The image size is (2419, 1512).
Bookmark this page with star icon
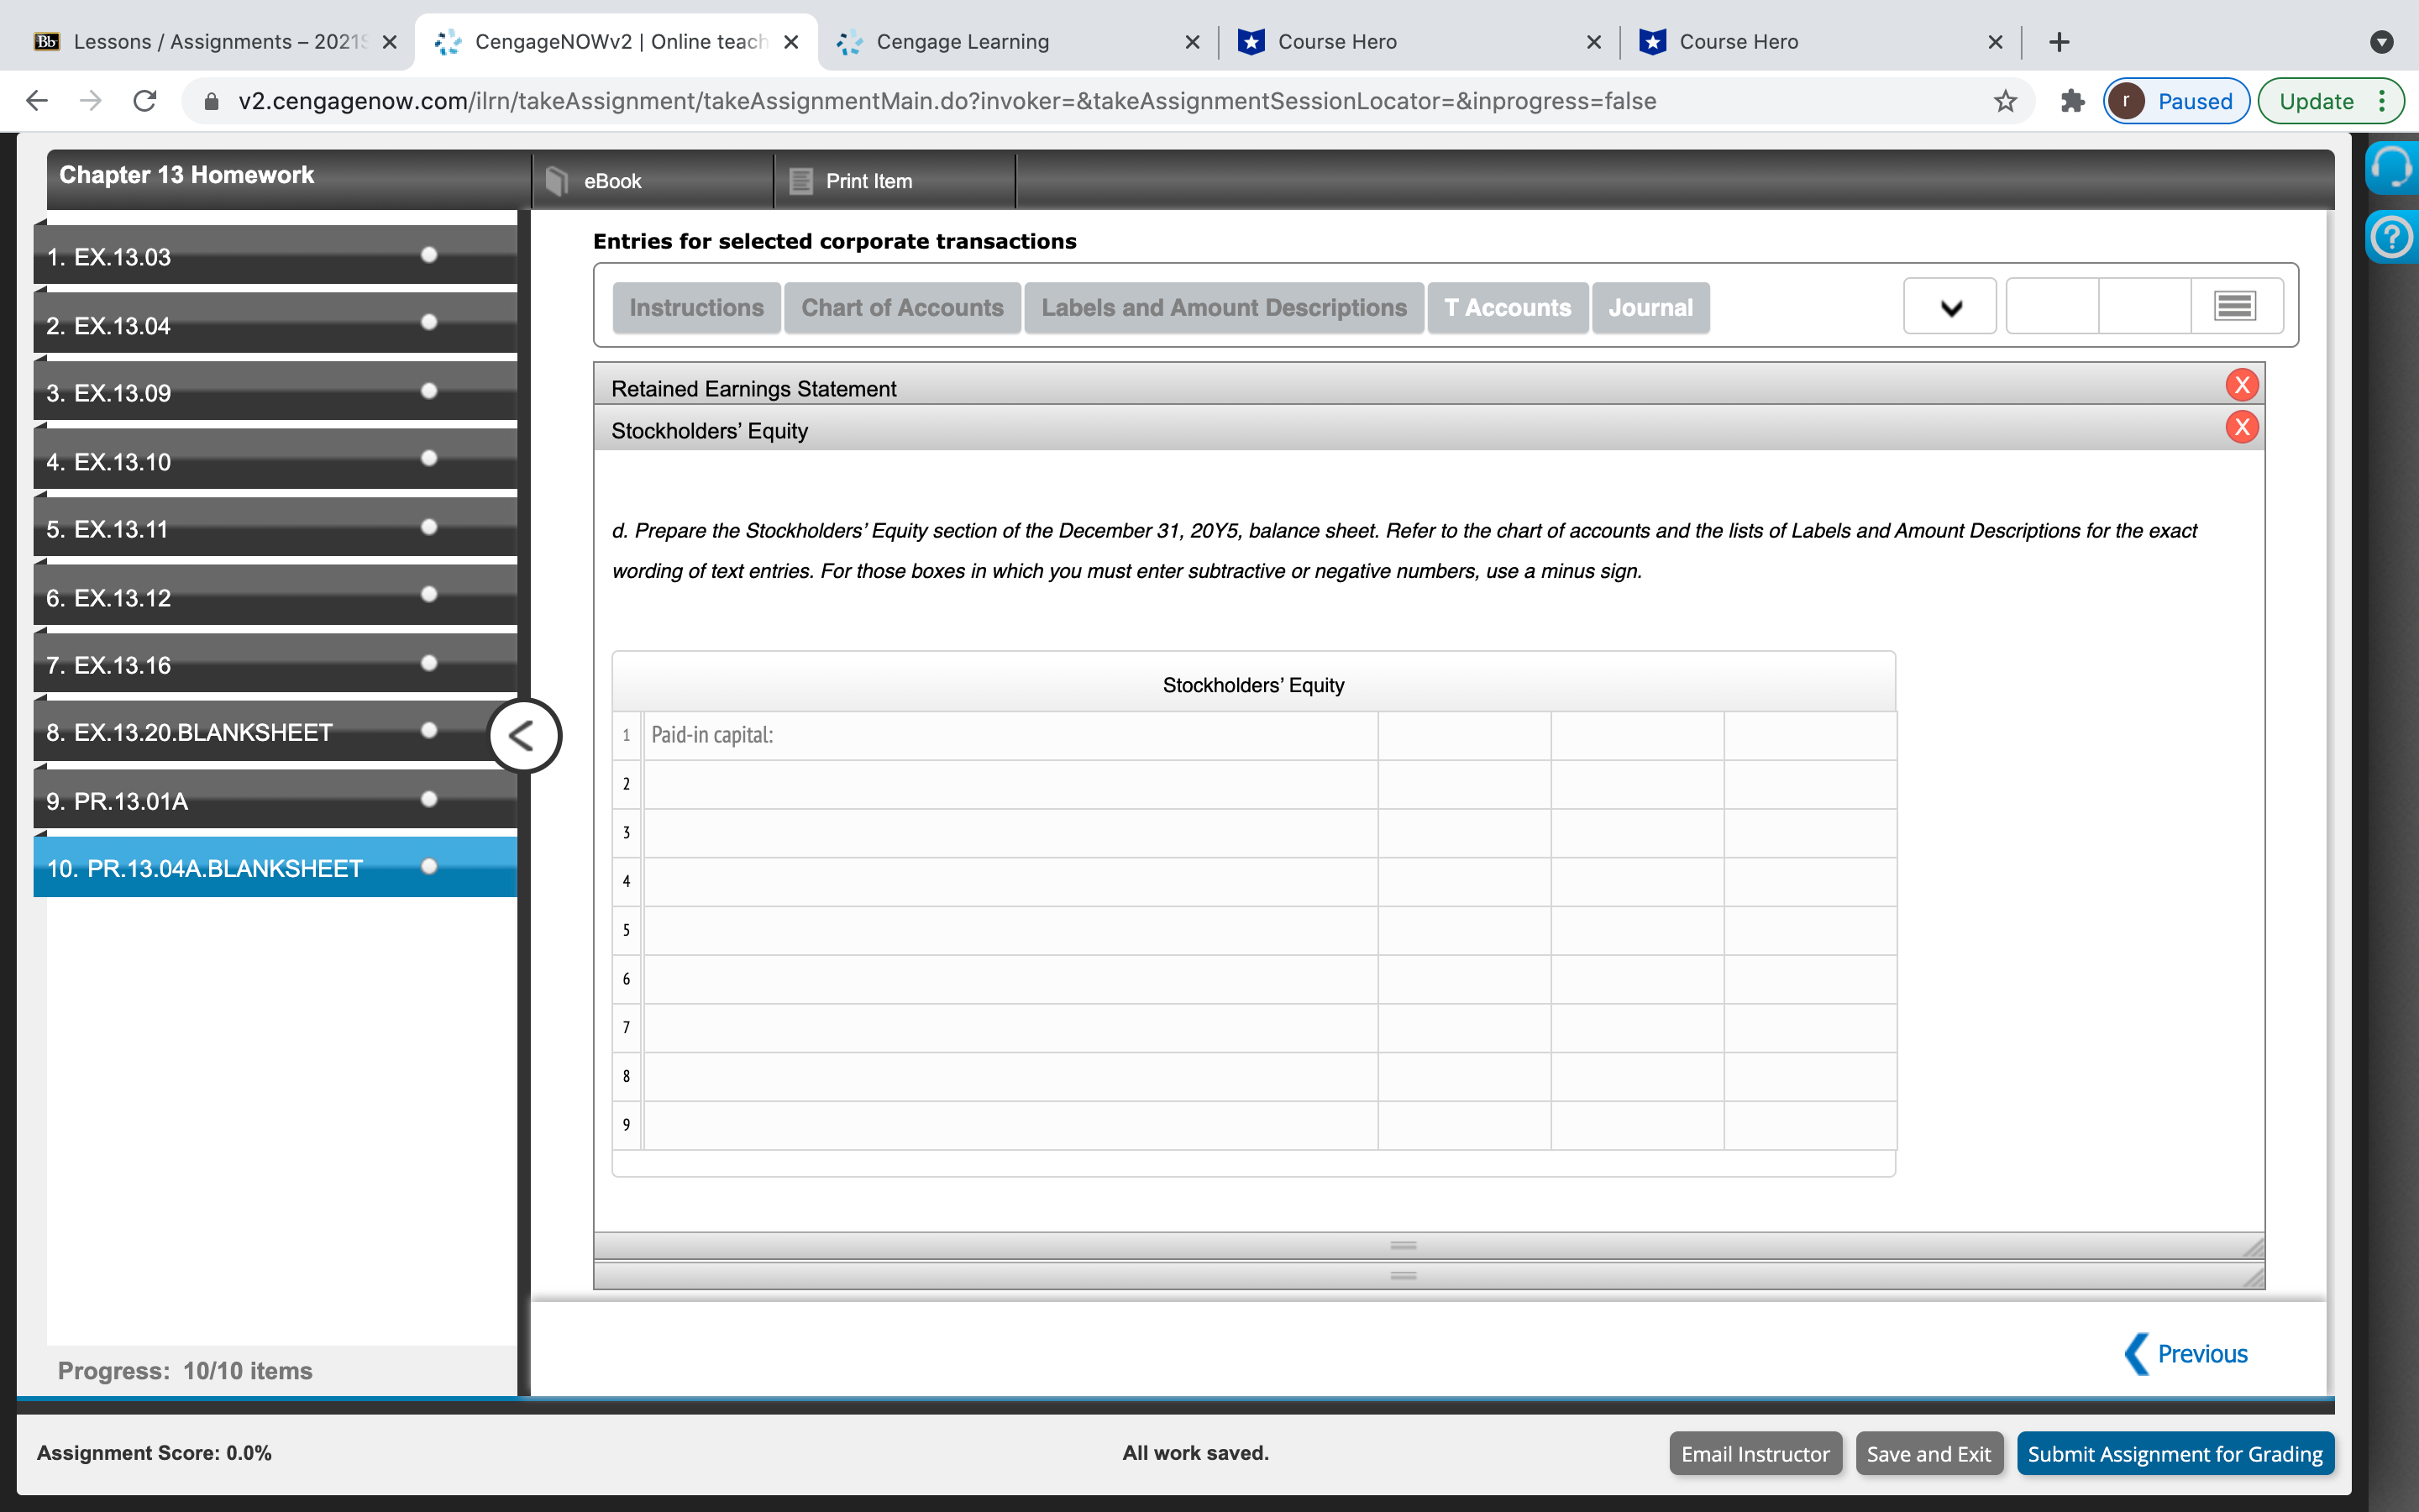2005,101
